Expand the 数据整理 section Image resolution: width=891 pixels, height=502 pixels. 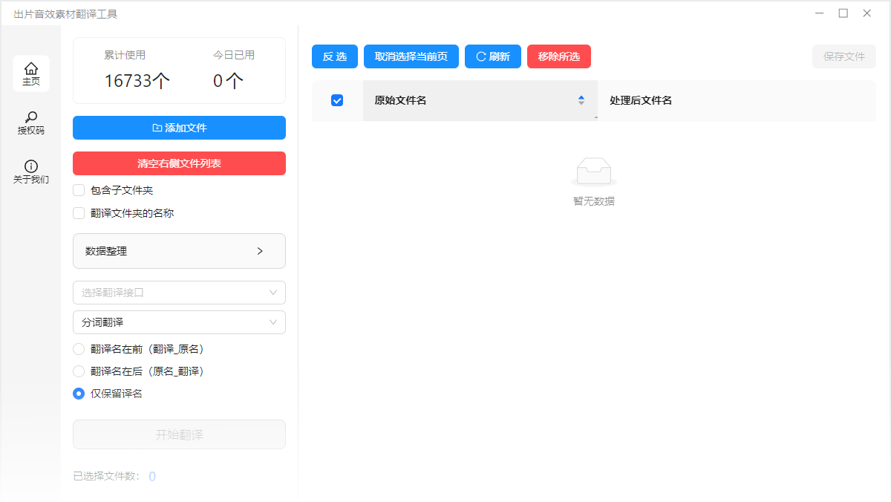pyautogui.click(x=179, y=251)
